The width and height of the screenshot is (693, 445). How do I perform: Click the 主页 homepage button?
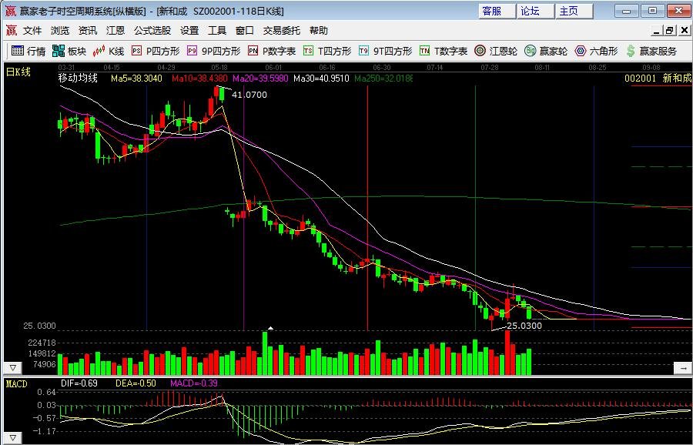tap(574, 11)
